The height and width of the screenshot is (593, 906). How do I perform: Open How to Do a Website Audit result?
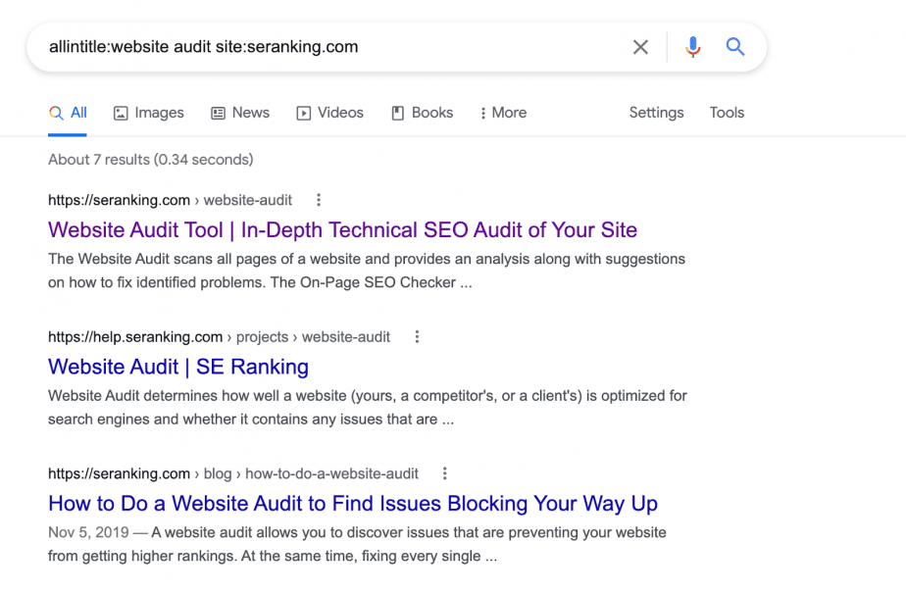point(353,504)
